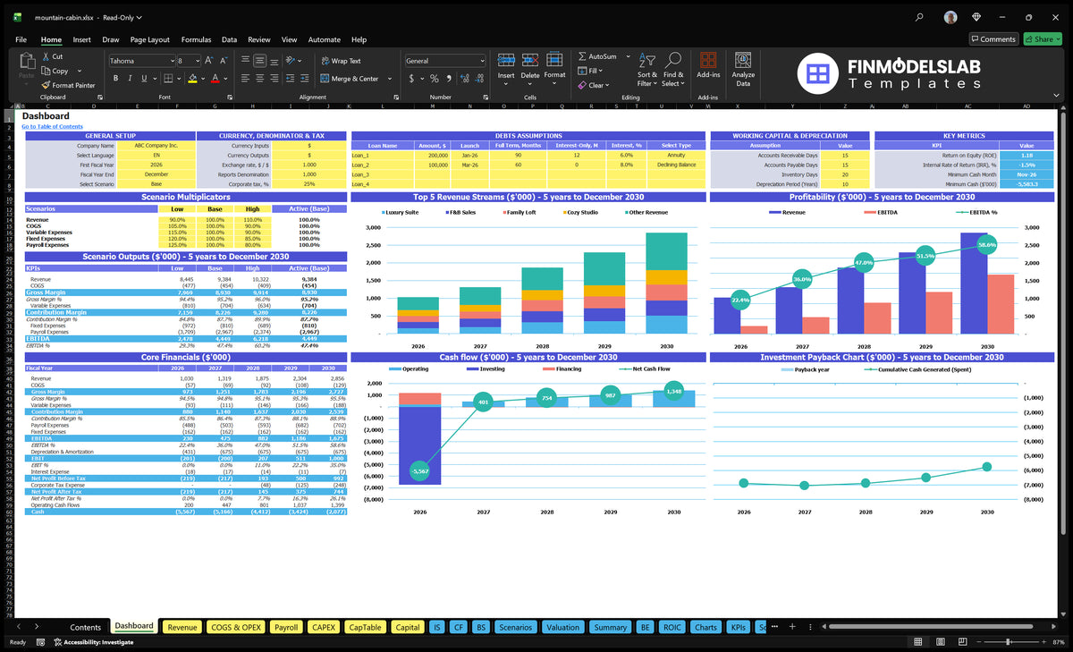Click the Analyze Data icon
Image resolution: width=1073 pixels, height=652 pixels.
tap(743, 60)
